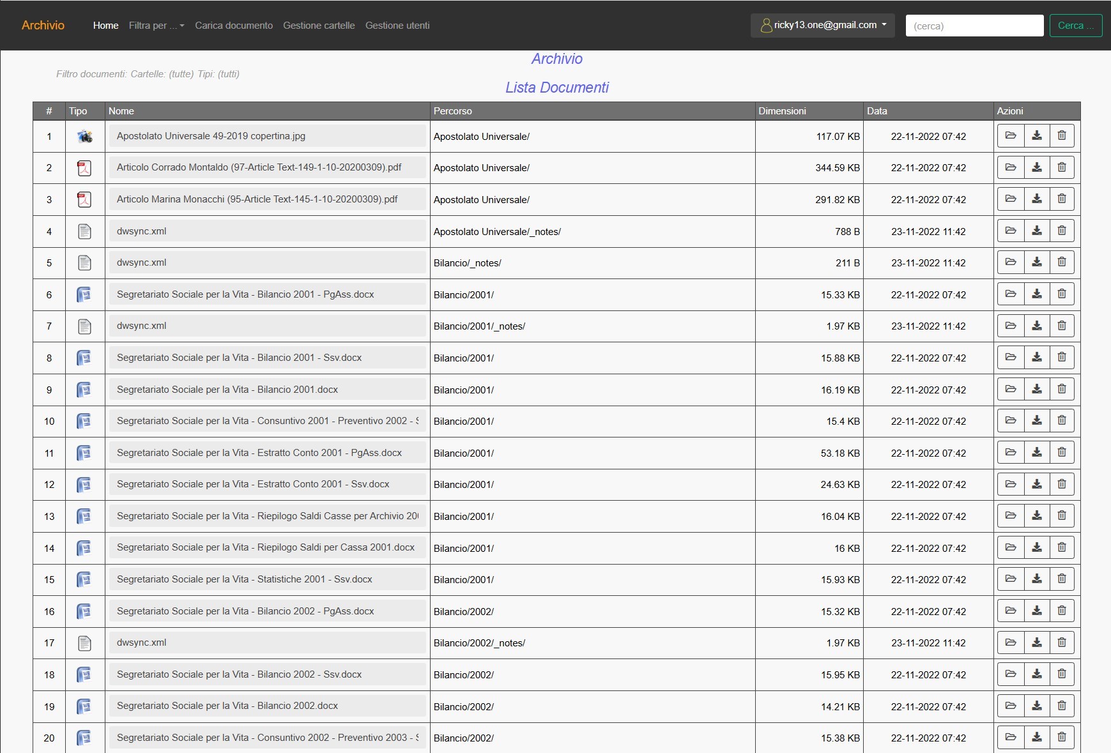Click the Archivio brand link
Viewport: 1111px width, 753px height.
[x=43, y=26]
